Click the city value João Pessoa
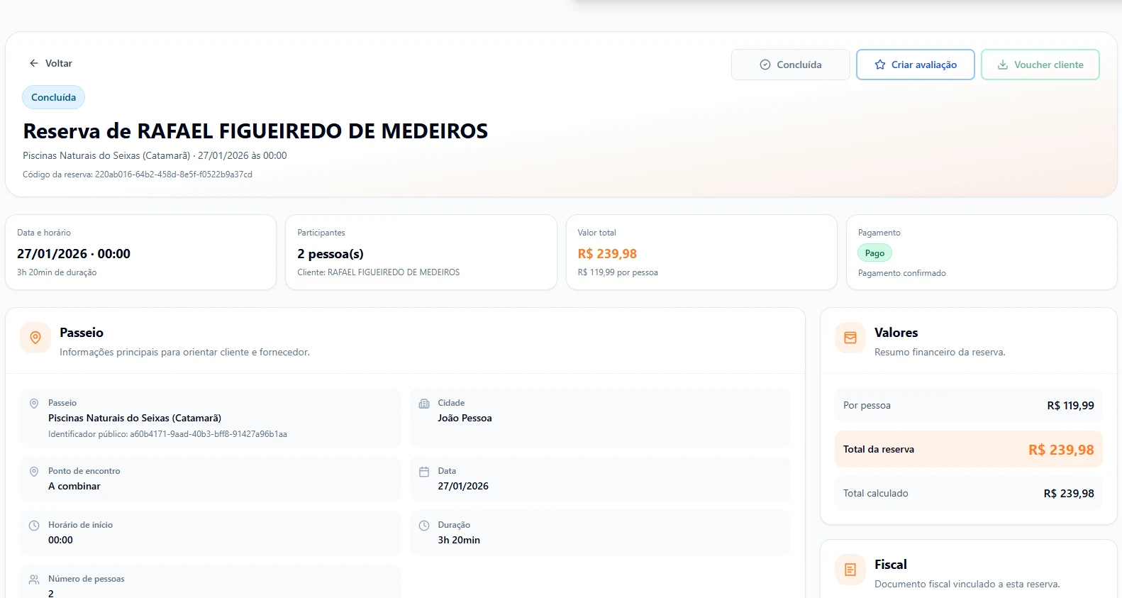Screen dimensions: 1122x598 [465, 419]
